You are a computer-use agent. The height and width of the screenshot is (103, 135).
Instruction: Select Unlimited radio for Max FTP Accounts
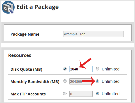point(97,93)
